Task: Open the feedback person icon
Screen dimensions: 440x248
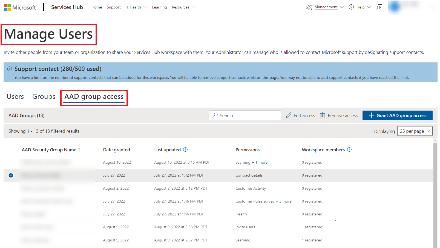Action: tap(379, 7)
